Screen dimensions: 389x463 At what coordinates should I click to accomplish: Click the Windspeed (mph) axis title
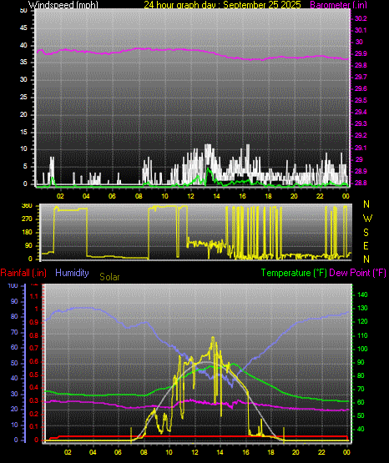pyautogui.click(x=63, y=4)
